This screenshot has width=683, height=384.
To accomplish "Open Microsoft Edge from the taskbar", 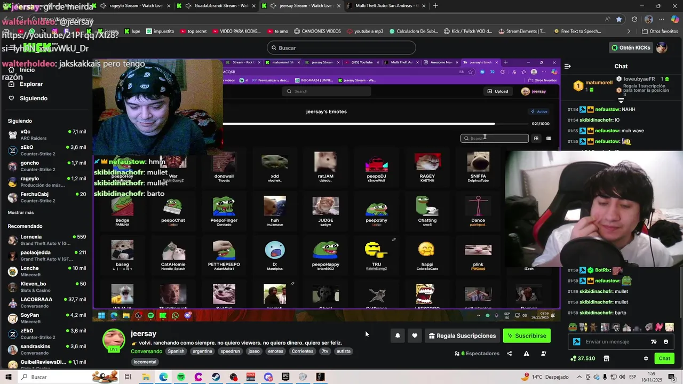I will (163, 377).
